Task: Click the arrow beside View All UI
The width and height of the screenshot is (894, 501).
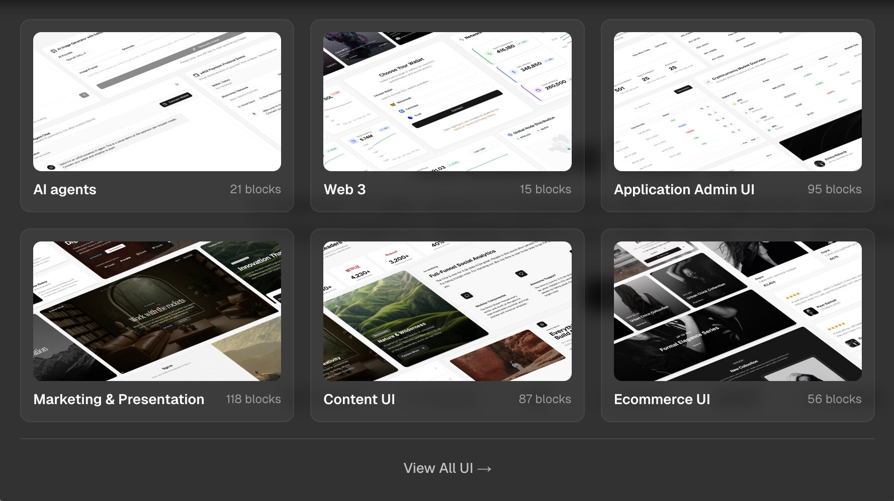Action: point(484,469)
